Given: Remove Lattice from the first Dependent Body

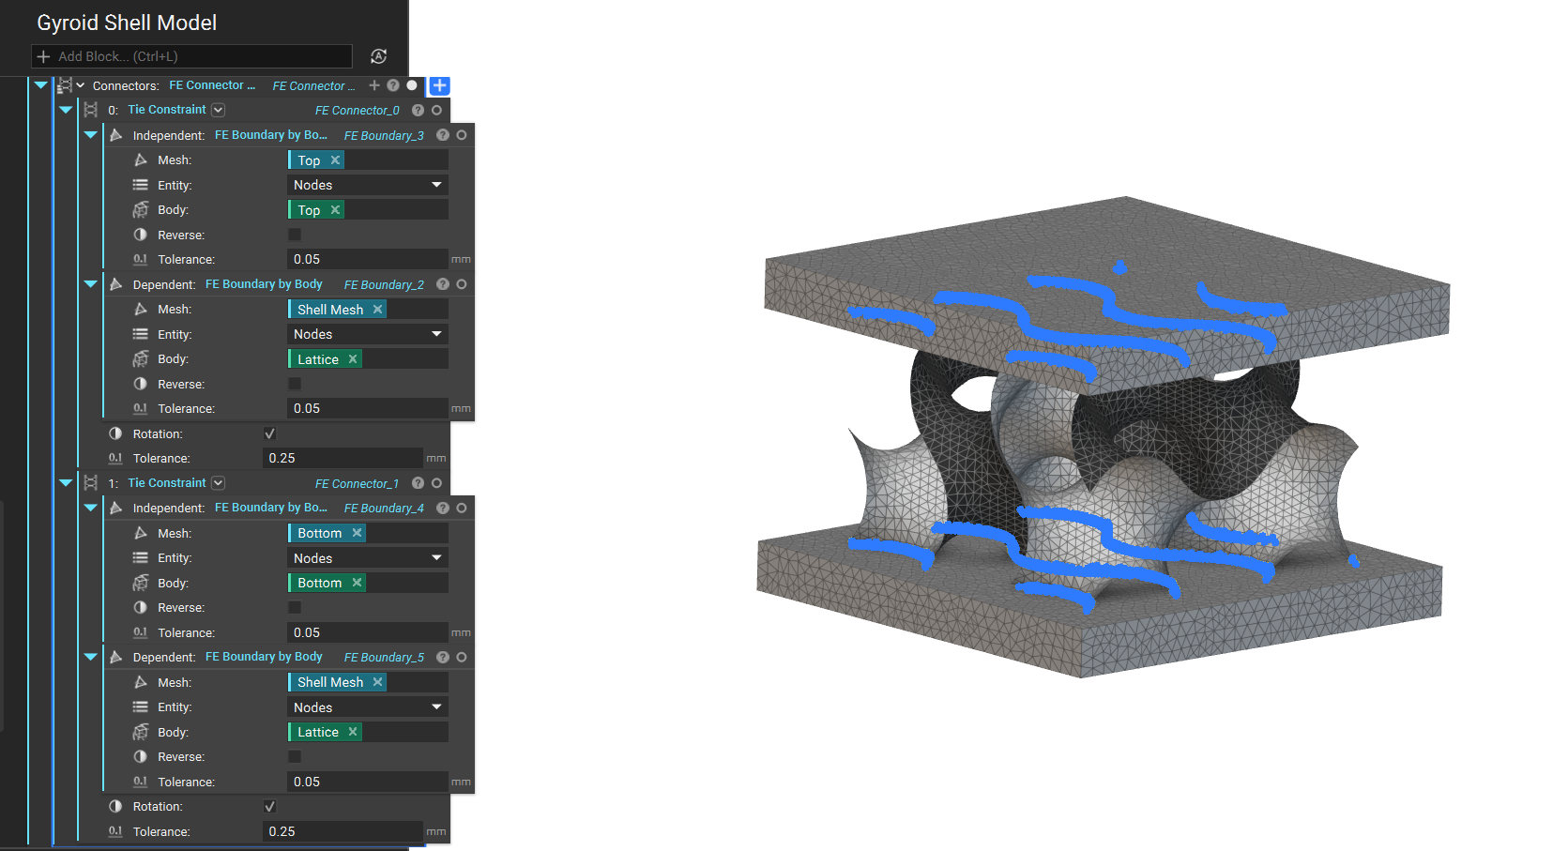Looking at the screenshot, I should [x=353, y=359].
